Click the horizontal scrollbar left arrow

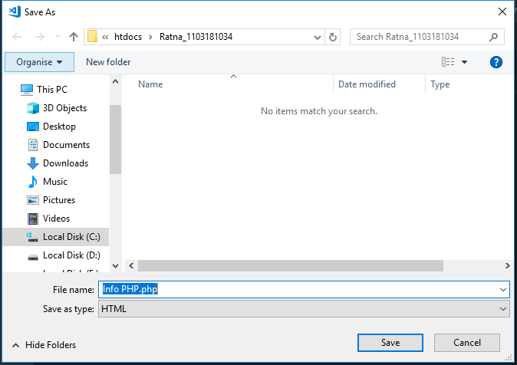tap(132, 266)
